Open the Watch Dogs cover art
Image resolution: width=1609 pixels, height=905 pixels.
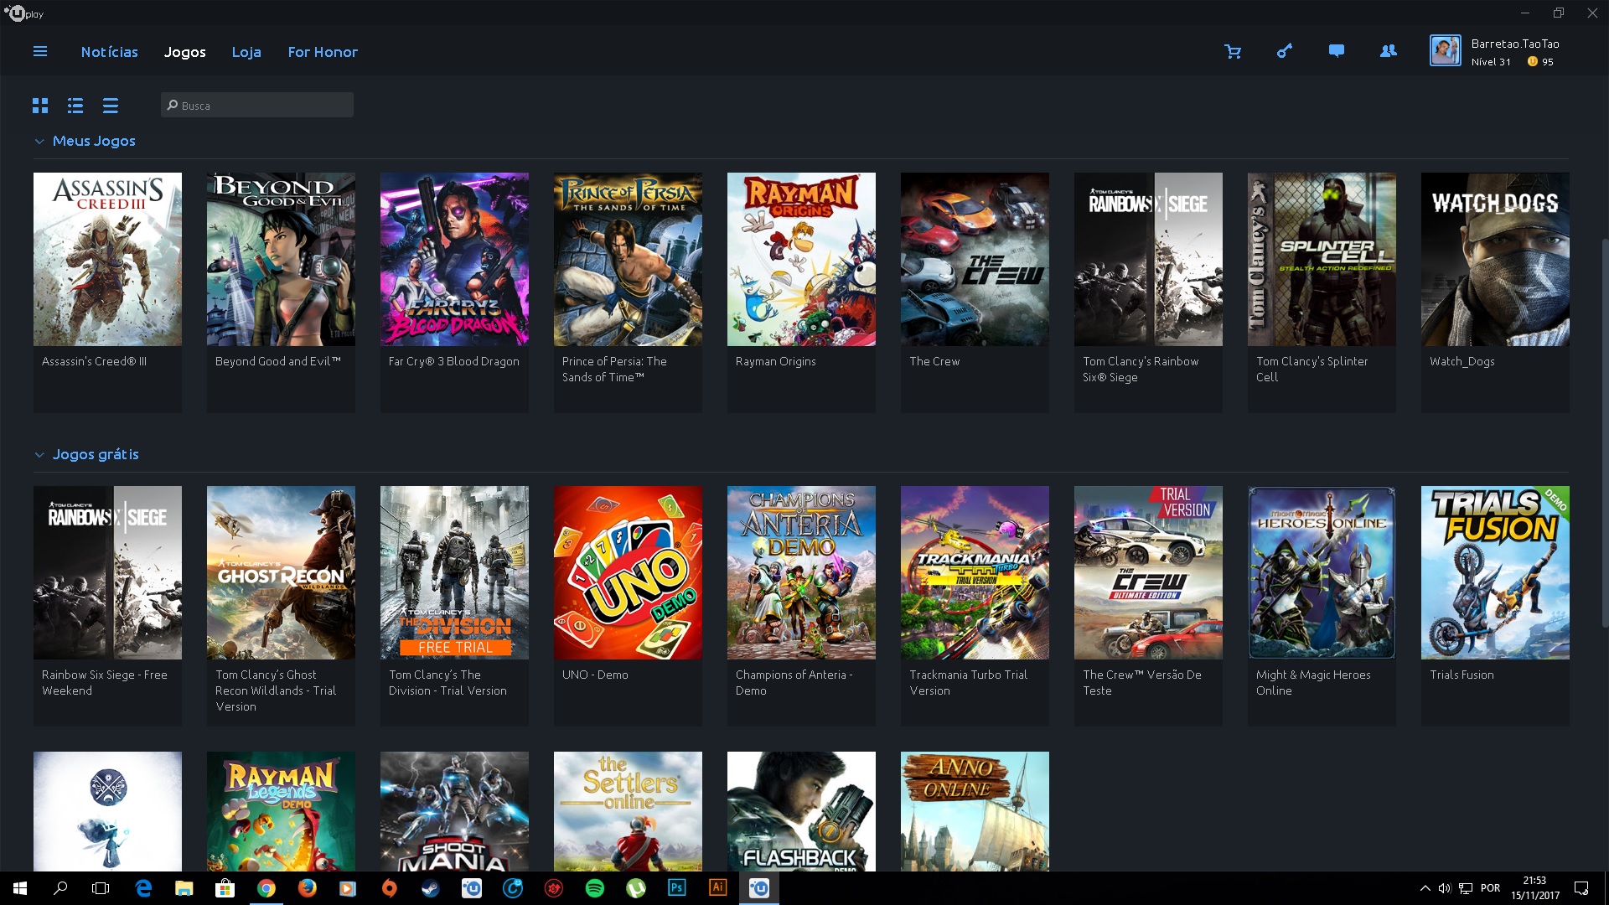[1495, 259]
